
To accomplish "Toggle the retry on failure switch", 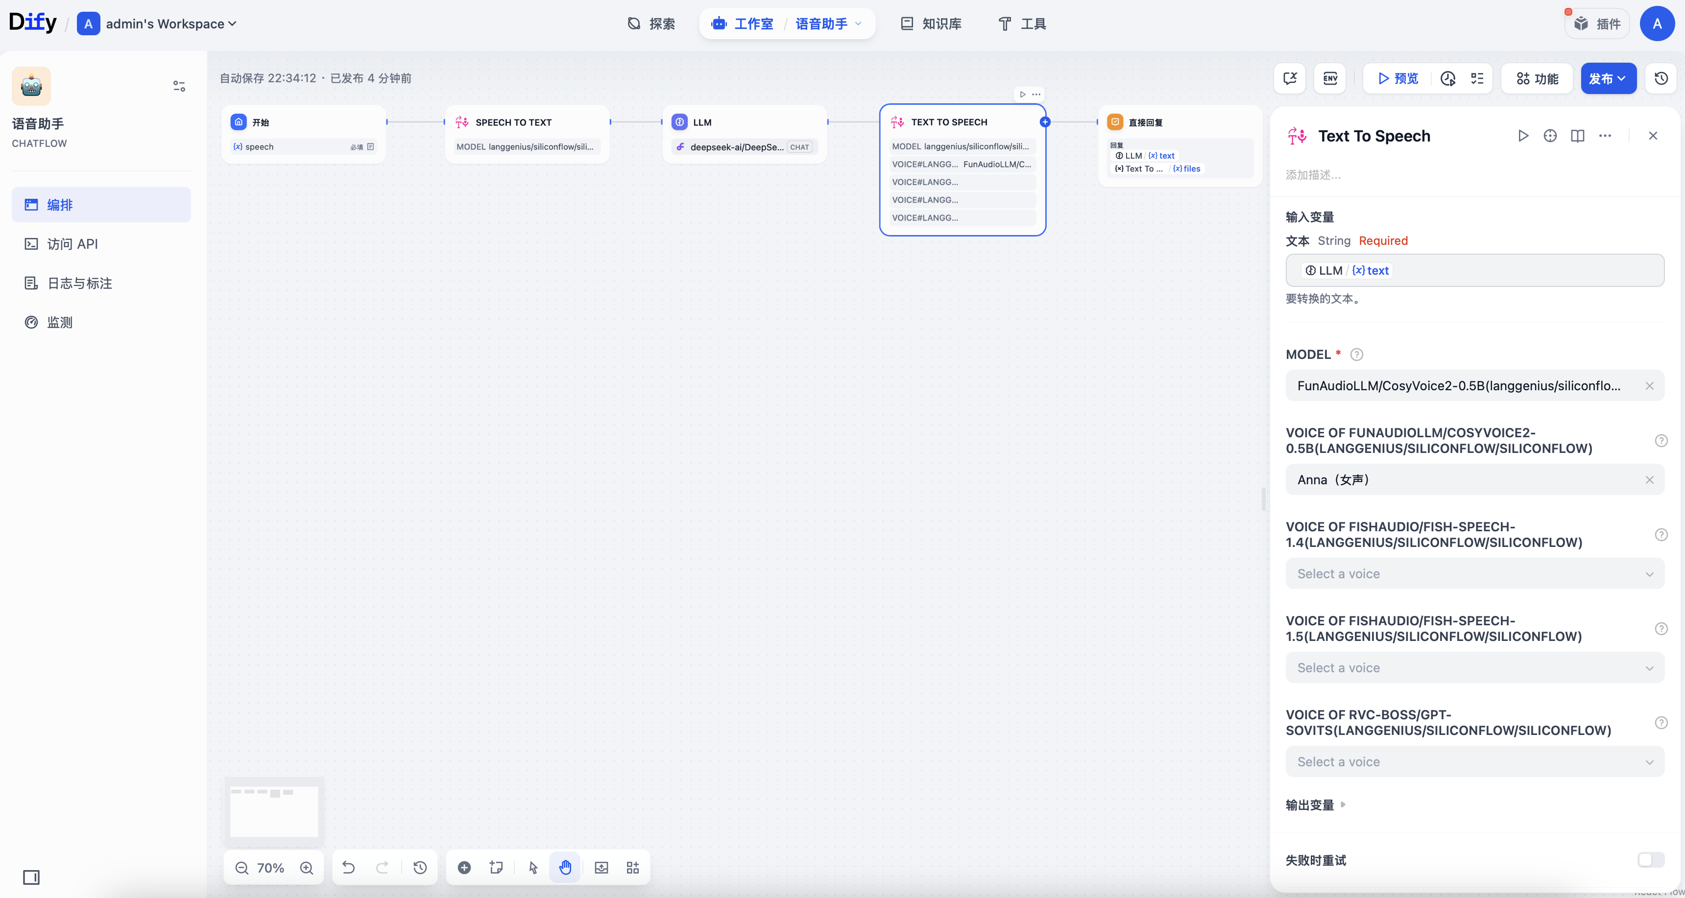I will coord(1650,859).
